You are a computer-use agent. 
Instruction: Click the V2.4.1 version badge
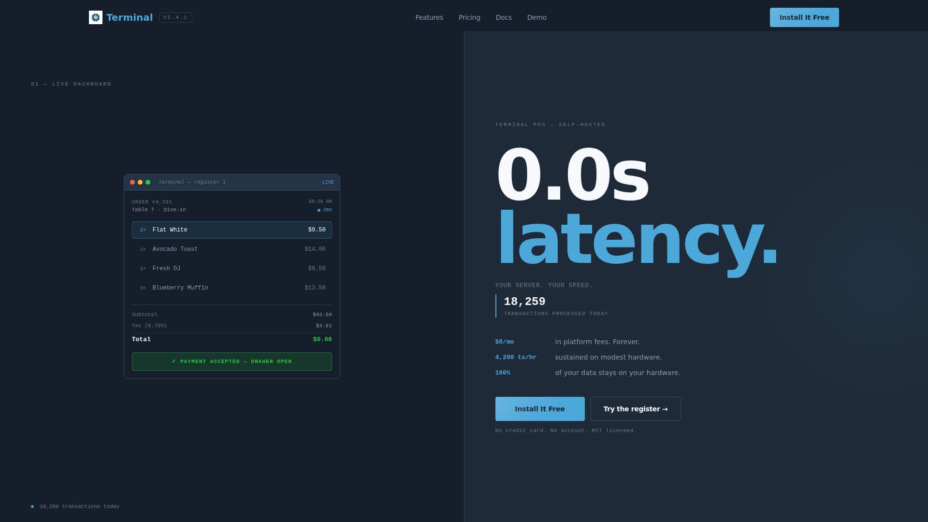click(x=175, y=17)
